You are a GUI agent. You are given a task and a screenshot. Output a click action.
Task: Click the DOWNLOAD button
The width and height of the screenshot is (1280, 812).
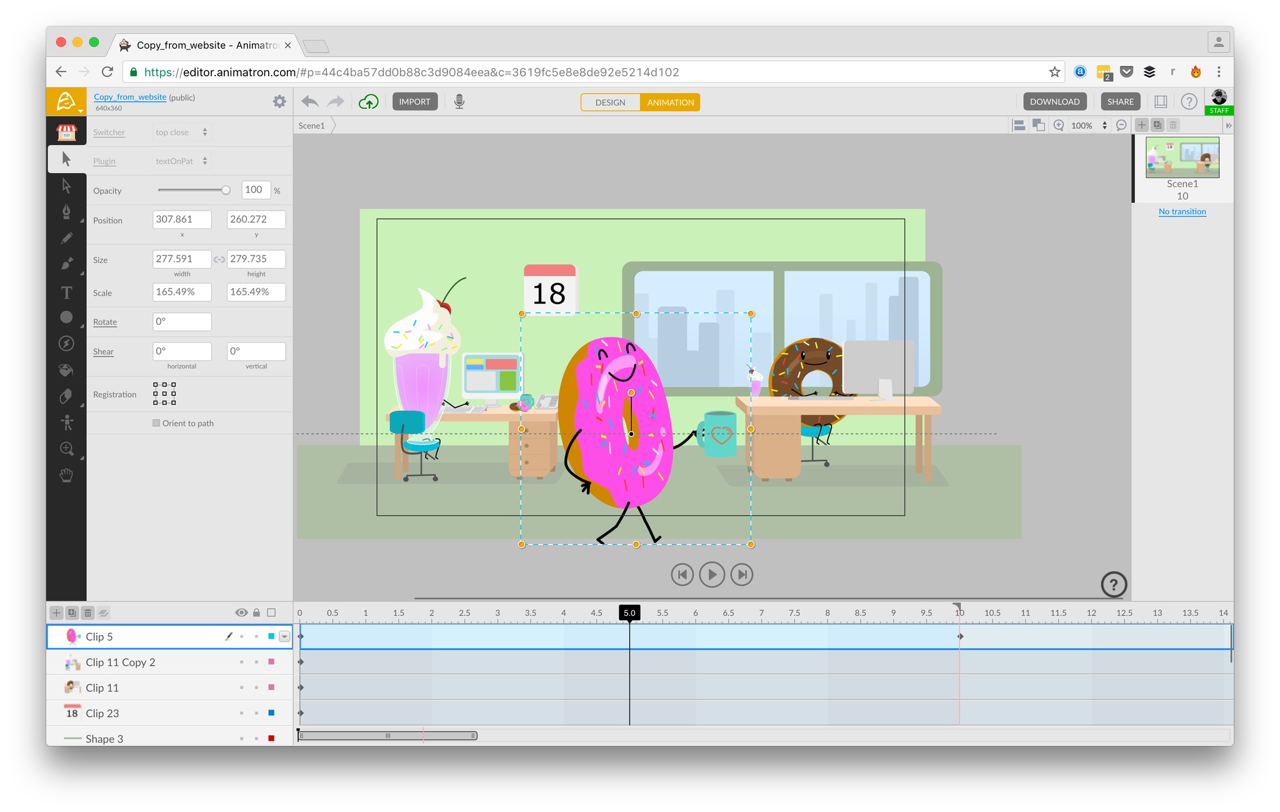point(1054,102)
